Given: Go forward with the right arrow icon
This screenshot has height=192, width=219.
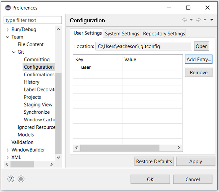Looking at the screenshot, I should point(198,20).
